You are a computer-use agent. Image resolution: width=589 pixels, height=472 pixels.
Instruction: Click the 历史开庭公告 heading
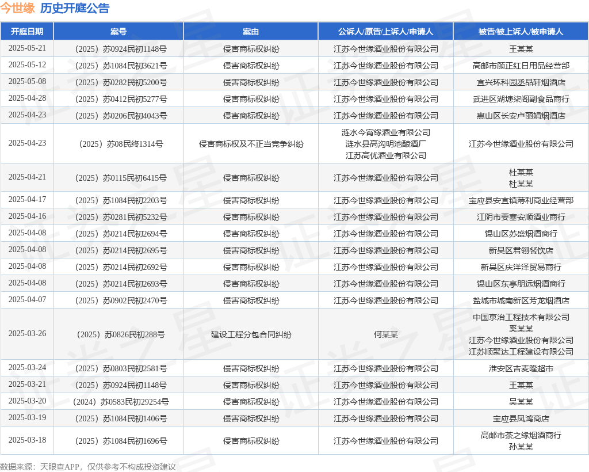tap(75, 8)
